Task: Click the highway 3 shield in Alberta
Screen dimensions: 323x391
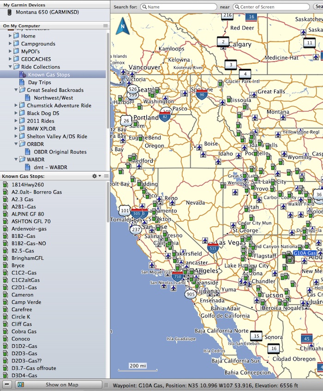Action: 231,65
